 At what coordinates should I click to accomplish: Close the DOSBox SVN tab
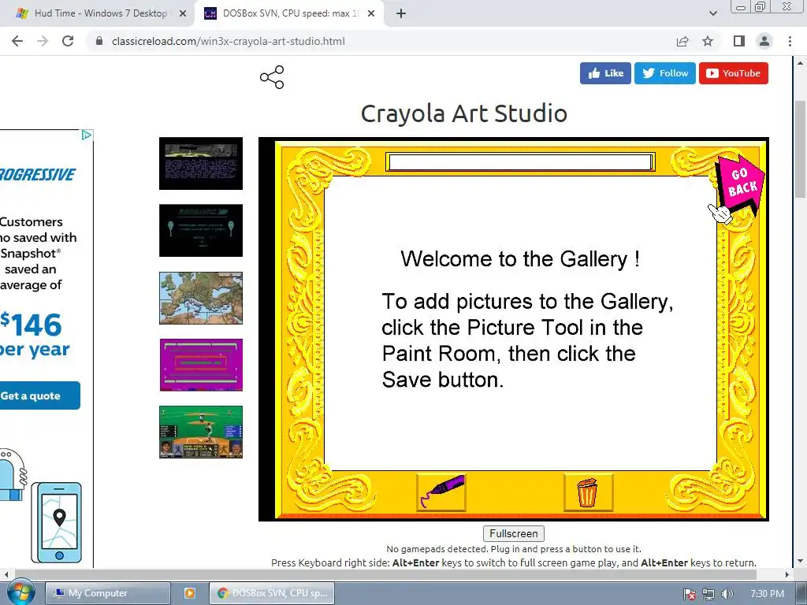point(371,13)
